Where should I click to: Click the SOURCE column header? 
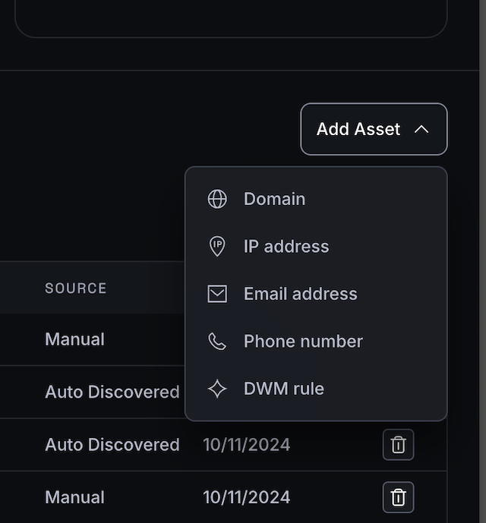76,288
